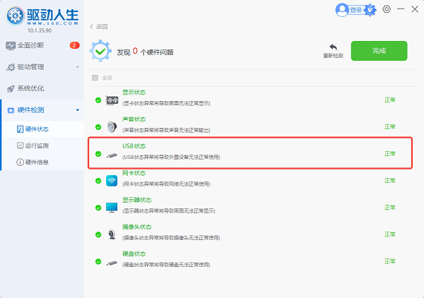Open the hexagon settings icon
The height and width of the screenshot is (298, 424).
point(387,9)
